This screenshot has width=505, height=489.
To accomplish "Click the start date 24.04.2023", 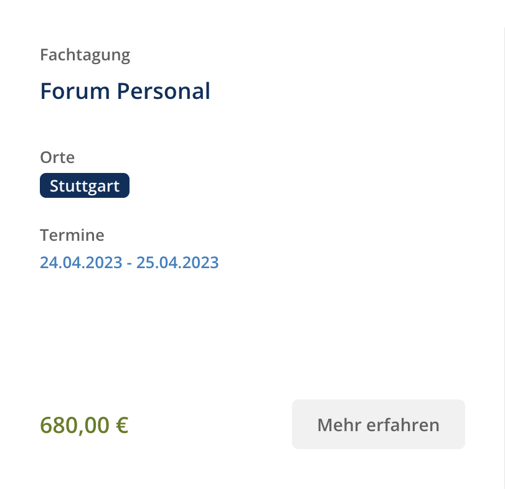I will tap(81, 263).
